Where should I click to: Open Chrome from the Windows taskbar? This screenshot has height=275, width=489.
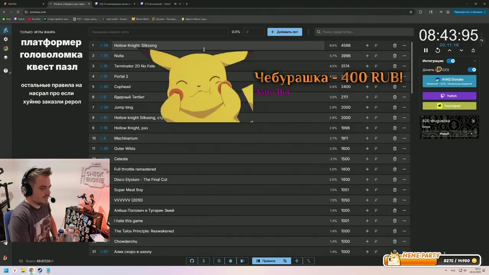click(31, 270)
